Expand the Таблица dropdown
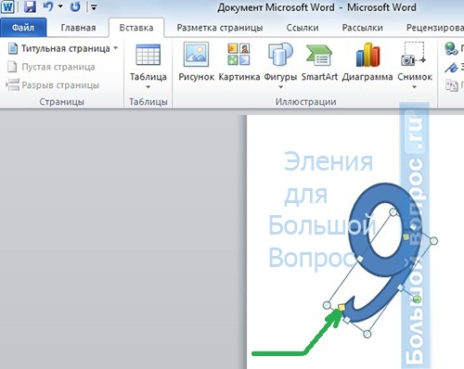This screenshot has width=464, height=369. 148,87
